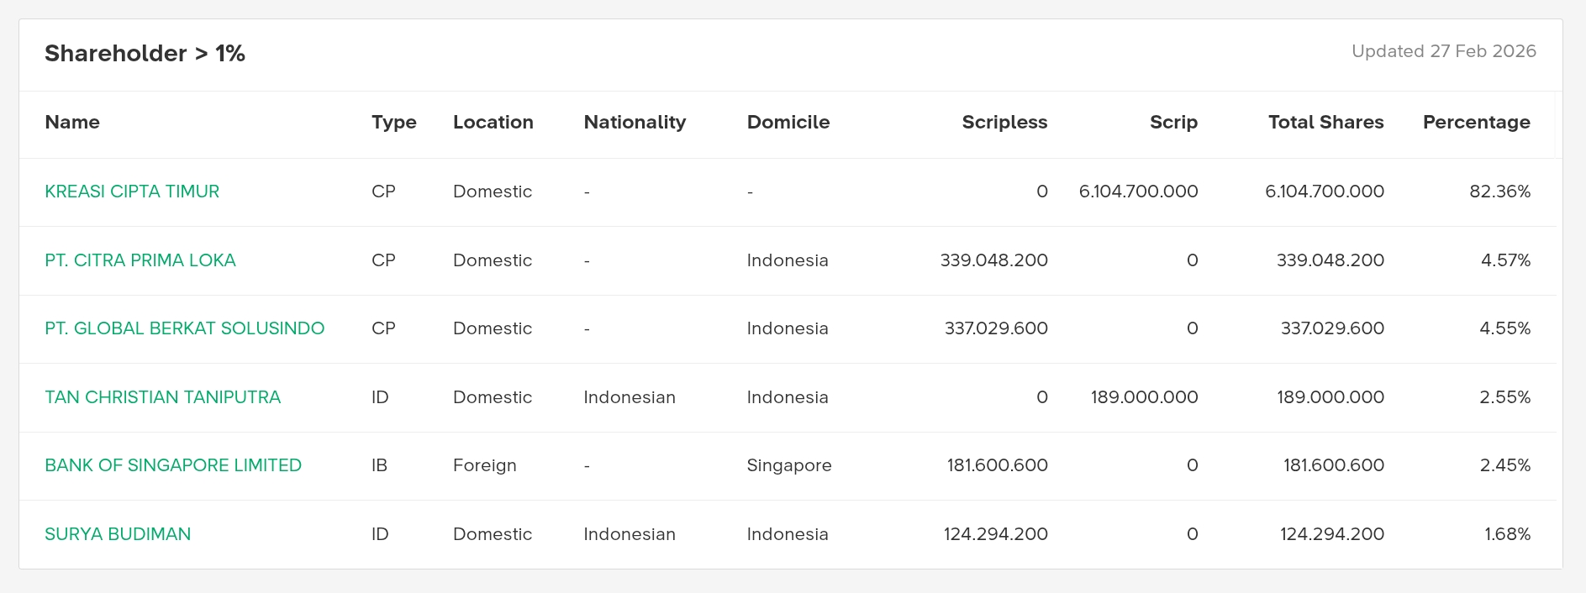Click Domestic location in SURYA BUDIMAN row
Viewport: 1586px width, 593px height.
click(493, 534)
